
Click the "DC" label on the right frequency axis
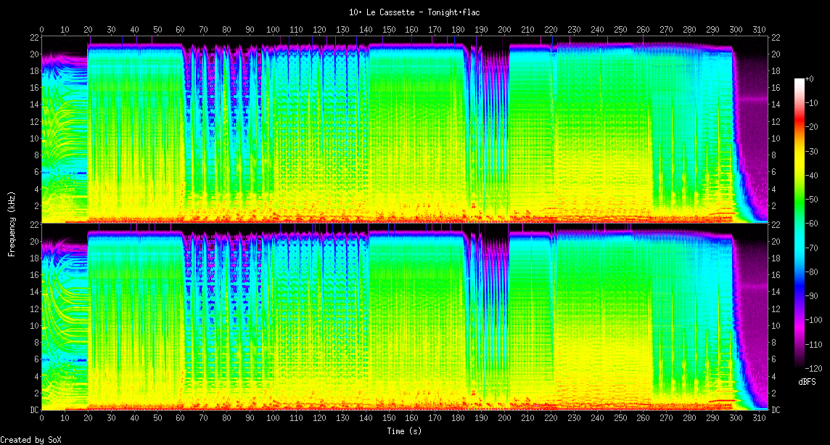point(776,410)
